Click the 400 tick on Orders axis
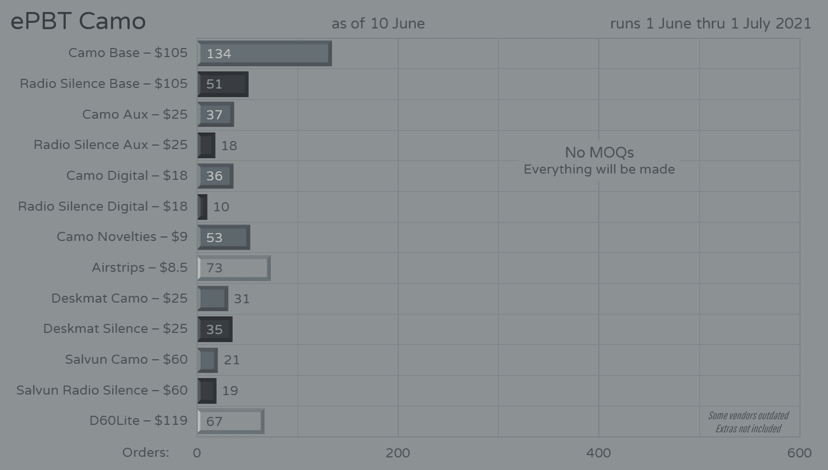828x470 pixels. tap(599, 453)
